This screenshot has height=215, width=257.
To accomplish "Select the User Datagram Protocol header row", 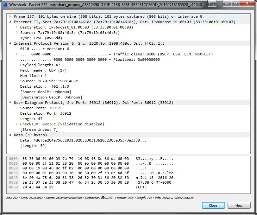I will click(132, 103).
